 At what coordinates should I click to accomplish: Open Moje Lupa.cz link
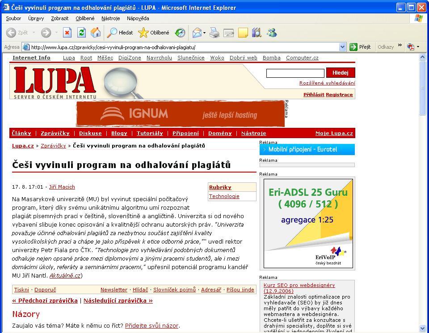pos(334,133)
